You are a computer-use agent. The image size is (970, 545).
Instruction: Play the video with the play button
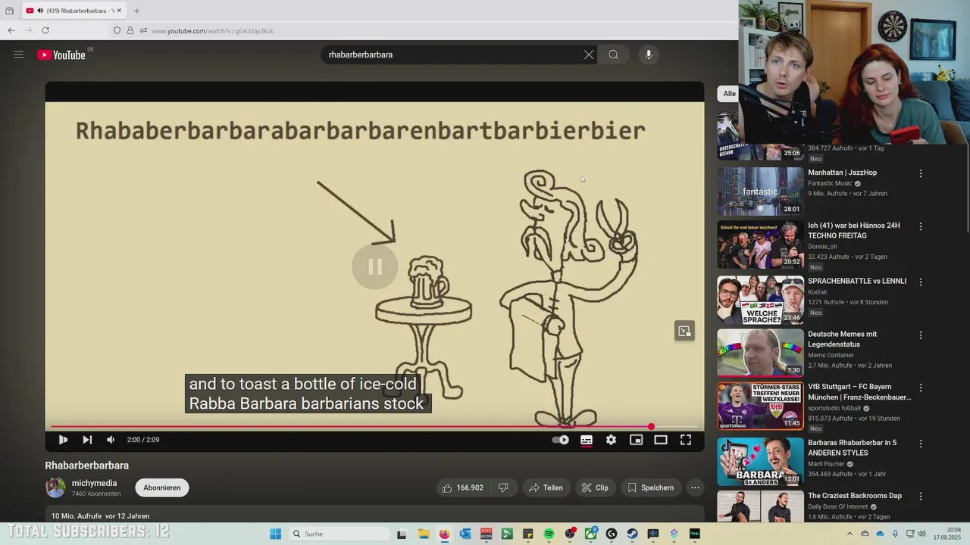pos(63,440)
